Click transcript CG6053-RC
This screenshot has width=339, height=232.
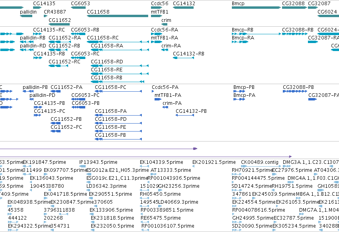[78, 57]
